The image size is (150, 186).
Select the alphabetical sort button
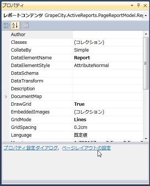[x=15, y=25]
